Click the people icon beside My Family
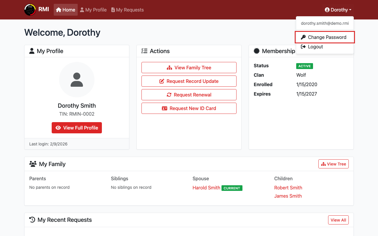Image resolution: width=378 pixels, height=236 pixels. (x=32, y=164)
